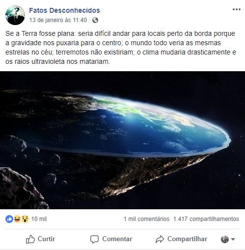Click the speech bubble icon beside Comentar

pyautogui.click(x=94, y=239)
